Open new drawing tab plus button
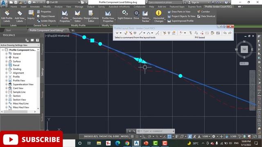262x147 pixels. tap(73, 30)
